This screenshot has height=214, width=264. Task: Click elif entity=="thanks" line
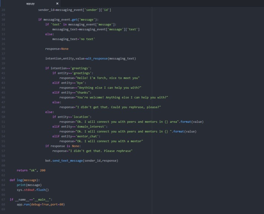[72, 93]
